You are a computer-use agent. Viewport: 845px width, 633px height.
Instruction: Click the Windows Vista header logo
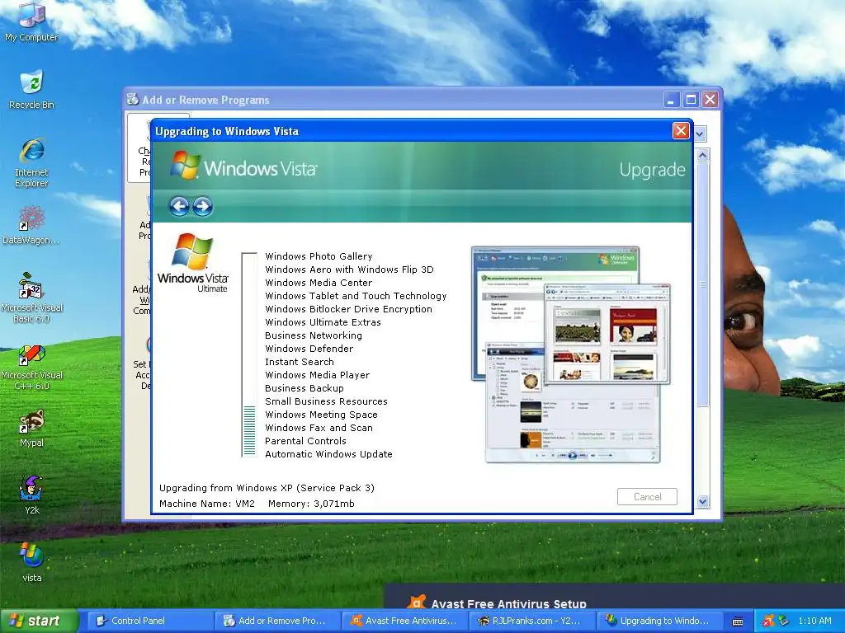[x=243, y=166]
